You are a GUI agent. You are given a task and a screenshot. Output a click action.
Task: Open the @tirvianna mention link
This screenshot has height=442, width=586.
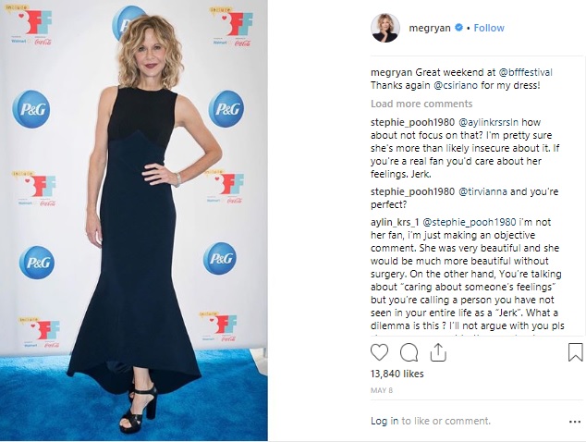(x=482, y=191)
